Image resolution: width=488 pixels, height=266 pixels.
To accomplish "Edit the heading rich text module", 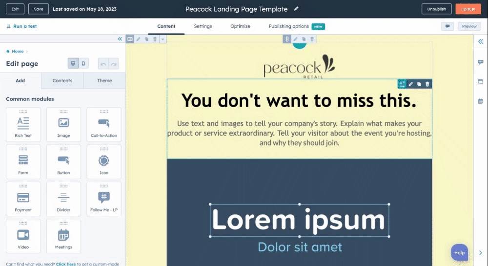I will [x=411, y=84].
